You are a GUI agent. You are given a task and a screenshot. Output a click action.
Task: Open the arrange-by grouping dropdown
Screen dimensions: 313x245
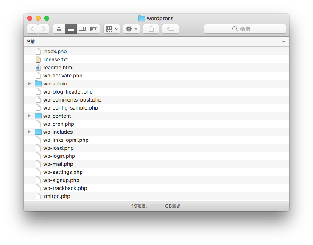tap(112, 29)
